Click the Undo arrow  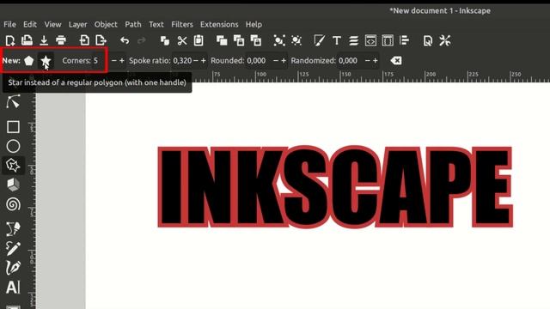coord(125,40)
